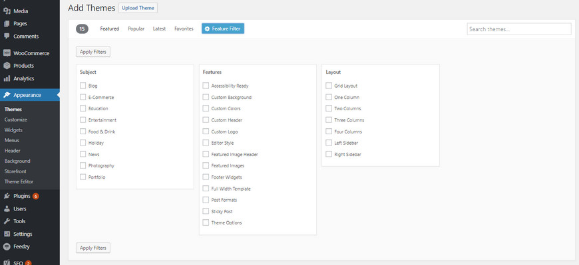Select the Entertainment checkbox

point(83,120)
